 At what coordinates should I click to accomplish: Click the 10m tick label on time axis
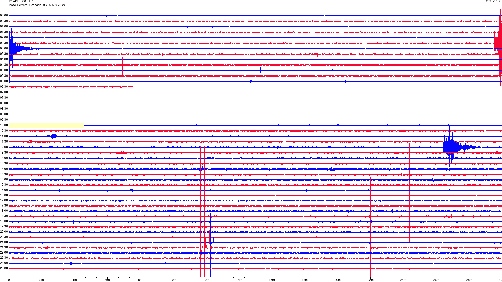click(173, 280)
